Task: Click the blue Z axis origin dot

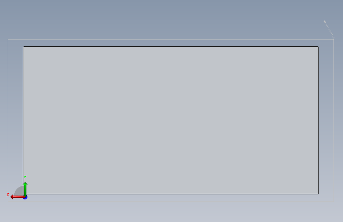Action: point(26,197)
